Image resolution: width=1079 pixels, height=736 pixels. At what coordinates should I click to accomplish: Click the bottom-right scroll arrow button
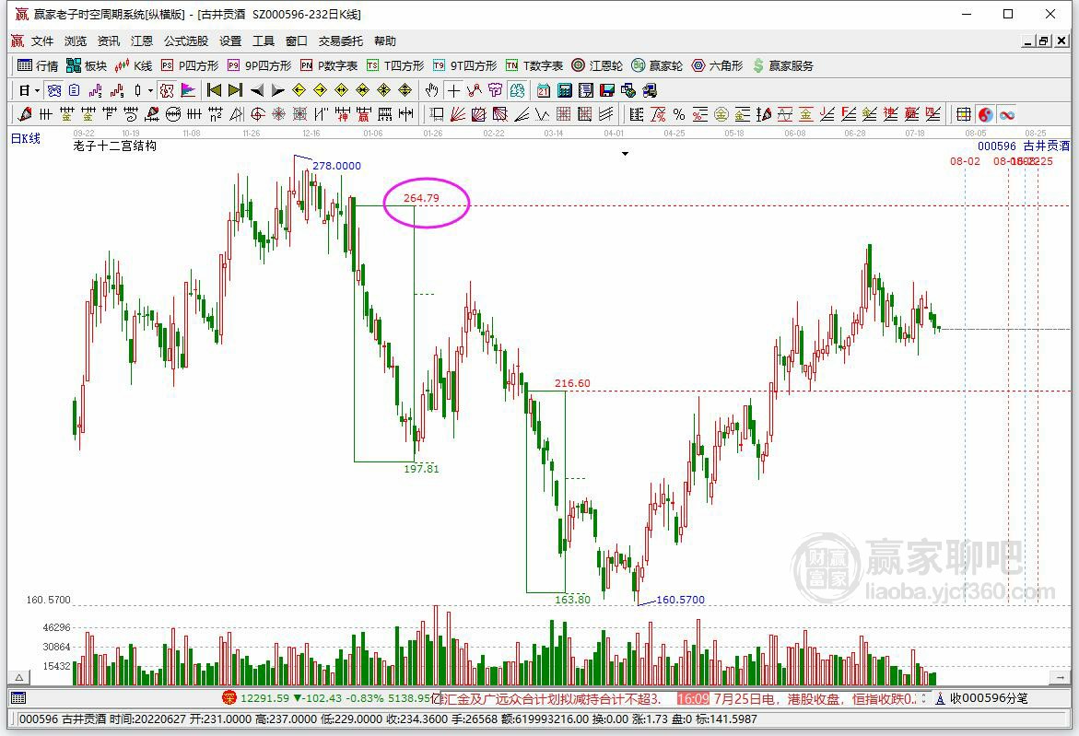pos(1061,678)
